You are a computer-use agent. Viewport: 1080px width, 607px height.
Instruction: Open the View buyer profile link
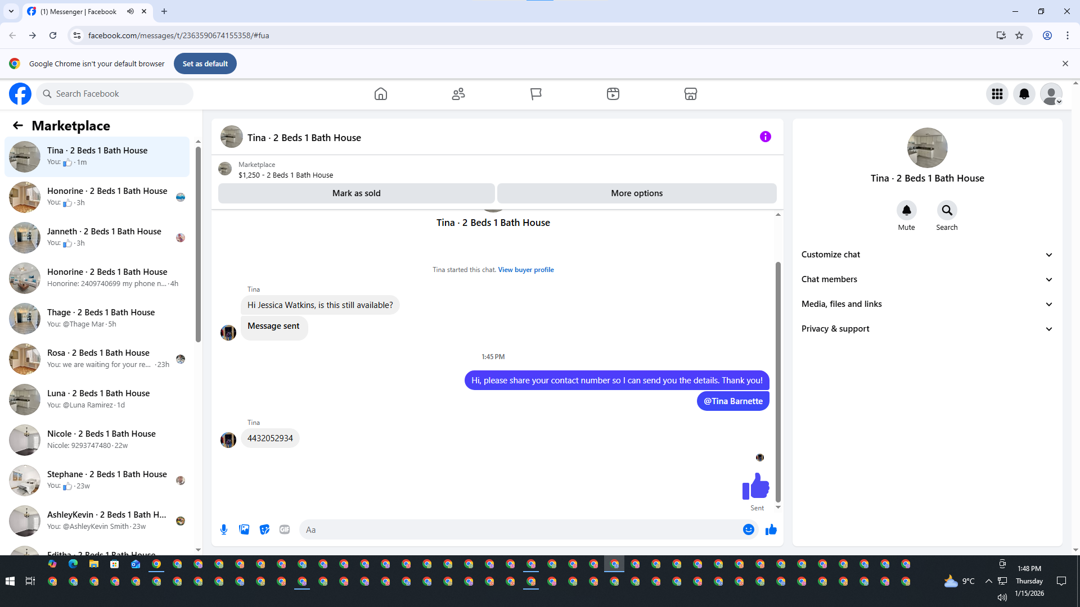525,270
